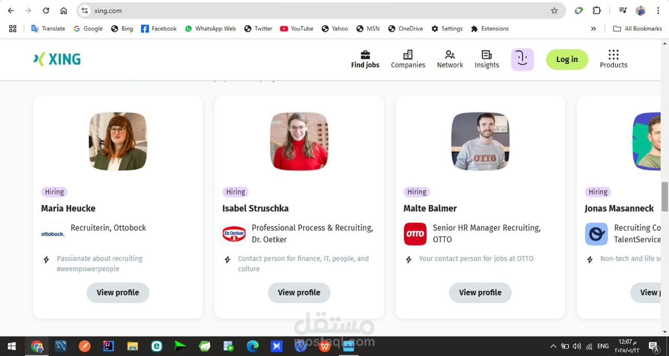Open the Extensions puzzle icon in toolbar
The image size is (669, 356).
pos(596,10)
